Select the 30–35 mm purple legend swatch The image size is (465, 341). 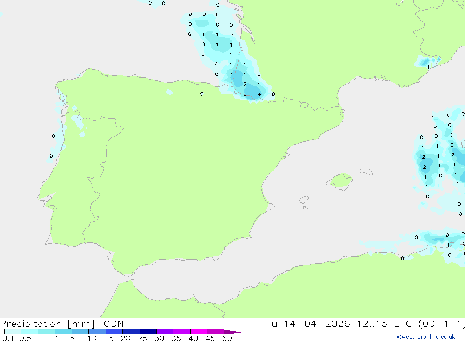click(x=165, y=332)
